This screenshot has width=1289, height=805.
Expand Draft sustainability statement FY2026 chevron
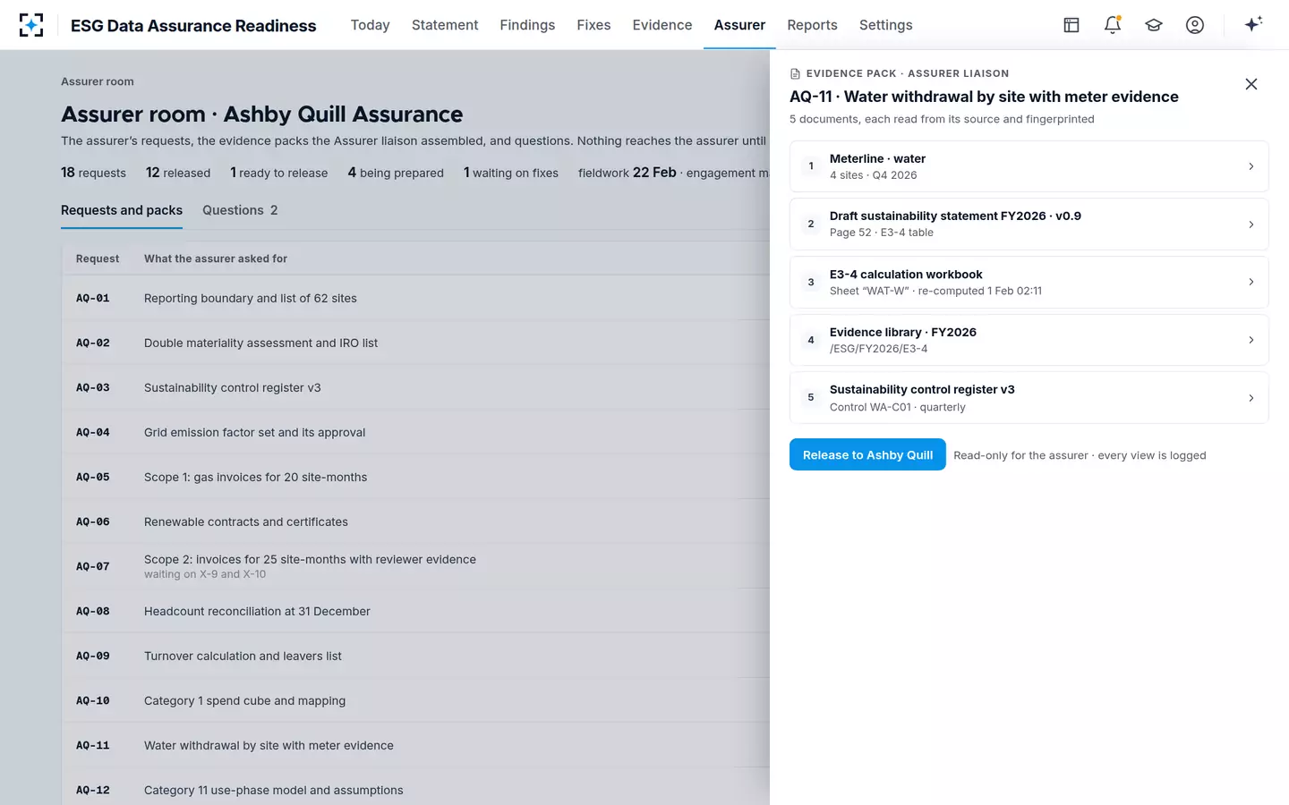[x=1251, y=225]
